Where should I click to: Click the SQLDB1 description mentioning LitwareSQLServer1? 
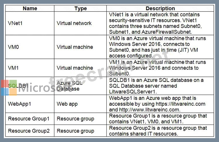[156, 86]
